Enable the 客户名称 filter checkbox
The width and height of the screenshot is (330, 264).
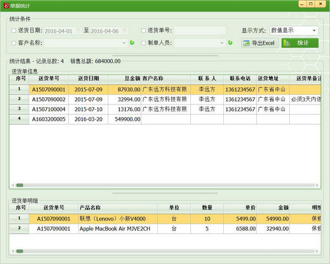[x=14, y=43]
